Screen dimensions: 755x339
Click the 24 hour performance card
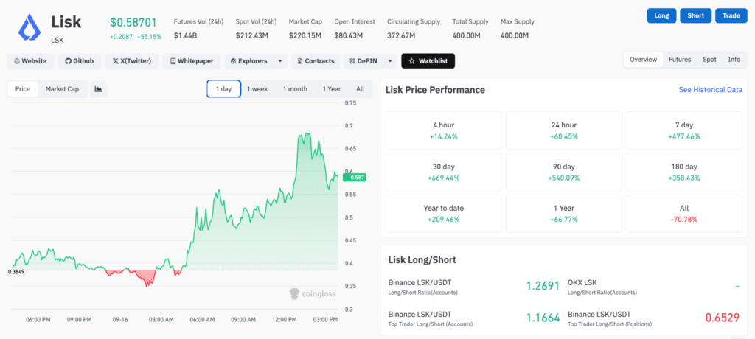tap(564, 130)
